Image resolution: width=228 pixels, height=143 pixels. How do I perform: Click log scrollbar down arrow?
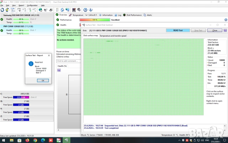pos(225,130)
